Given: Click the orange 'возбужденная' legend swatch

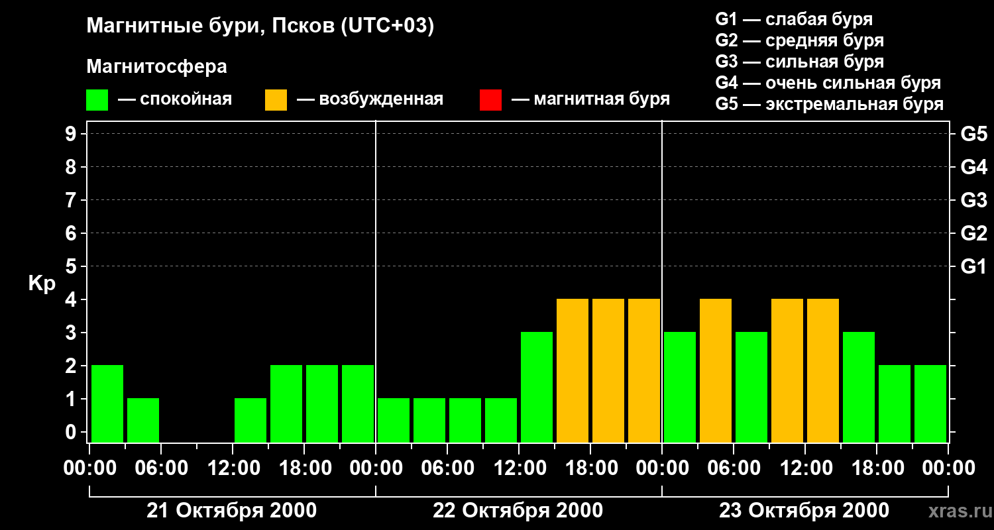Looking at the screenshot, I should pos(276,100).
